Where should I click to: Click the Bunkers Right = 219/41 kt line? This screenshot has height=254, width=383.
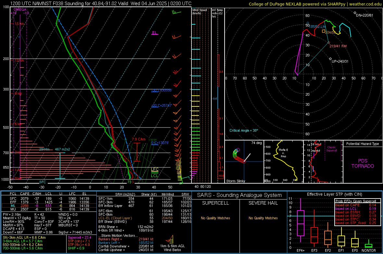pos(126,239)
